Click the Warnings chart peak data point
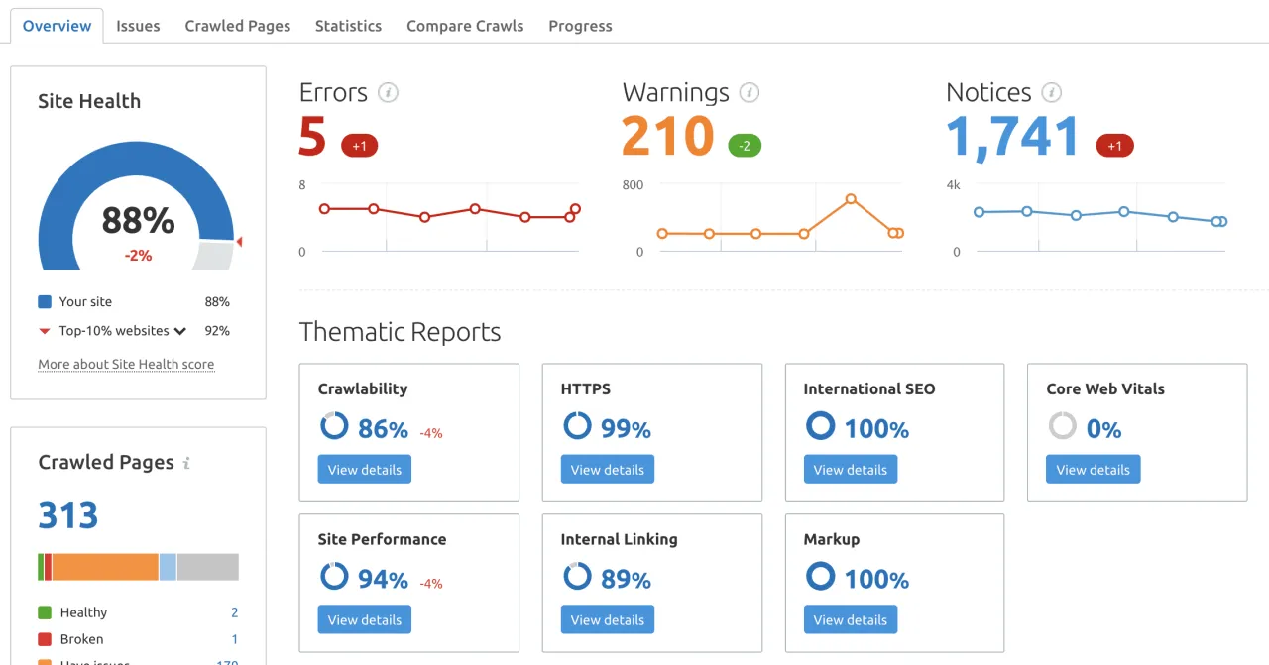Image resolution: width=1269 pixels, height=665 pixels. pyautogui.click(x=851, y=199)
